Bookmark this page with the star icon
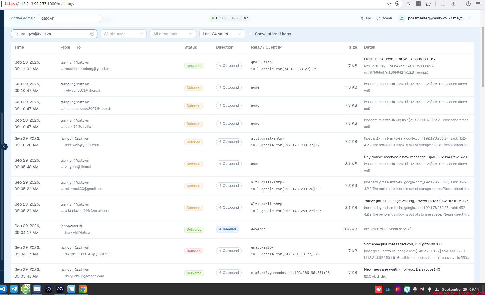This screenshot has height=295, width=485. tap(389, 4)
